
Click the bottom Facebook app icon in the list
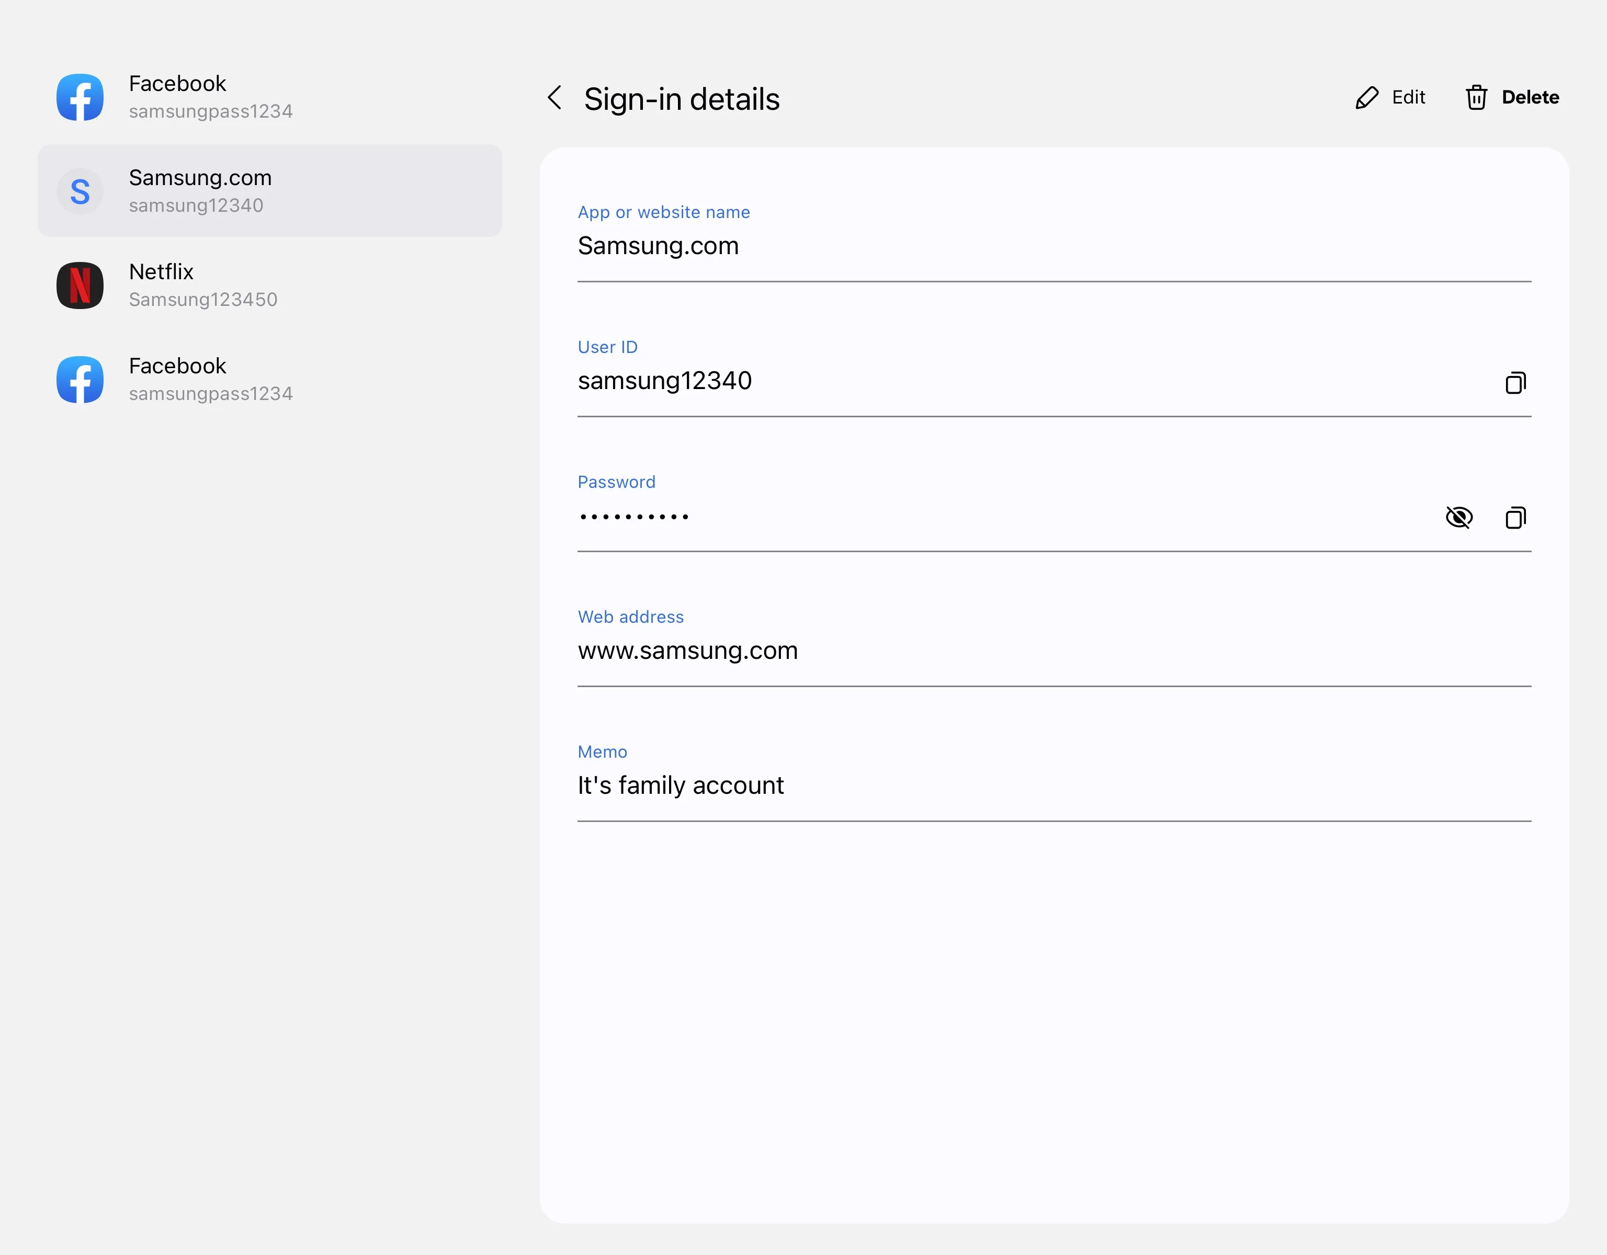pyautogui.click(x=80, y=380)
